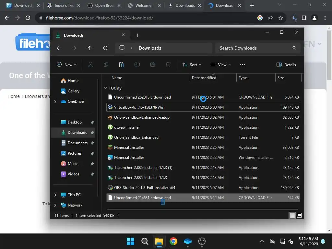Add a new File Explorer tab
This screenshot has height=249, width=332.
tap(137, 35)
